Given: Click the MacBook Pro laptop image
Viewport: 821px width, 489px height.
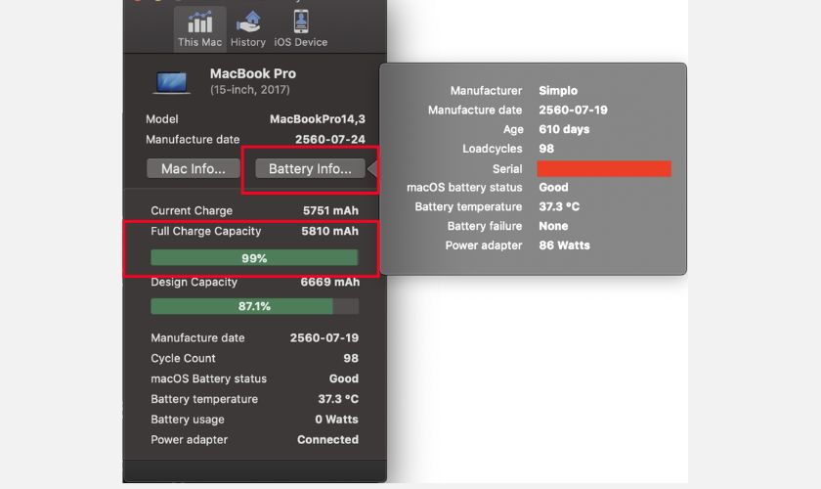Looking at the screenshot, I should click(172, 81).
